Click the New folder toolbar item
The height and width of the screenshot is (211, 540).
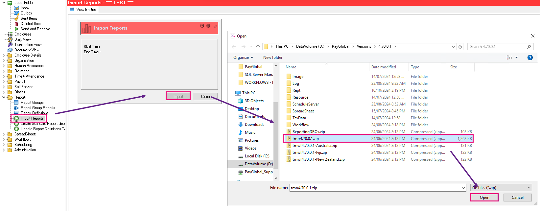click(x=272, y=58)
